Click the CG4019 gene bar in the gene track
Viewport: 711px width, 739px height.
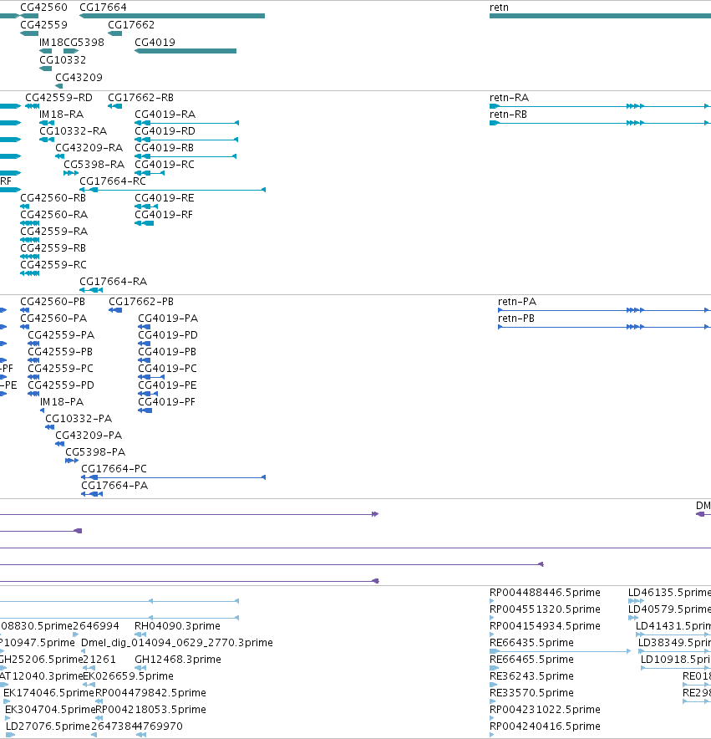[185, 51]
